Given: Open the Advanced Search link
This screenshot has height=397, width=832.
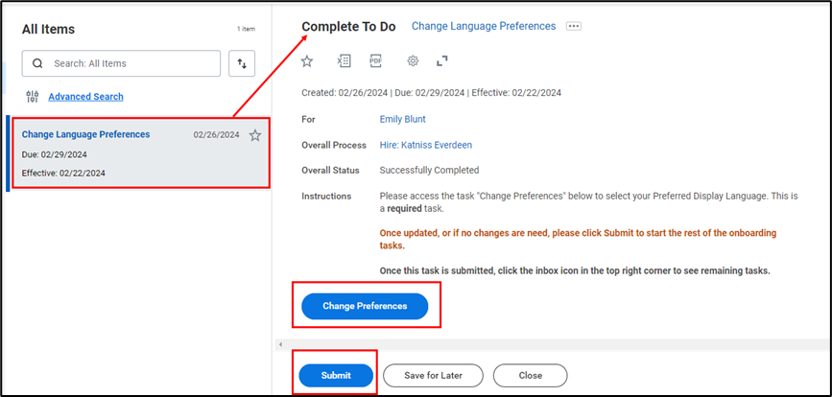Looking at the screenshot, I should click(85, 97).
